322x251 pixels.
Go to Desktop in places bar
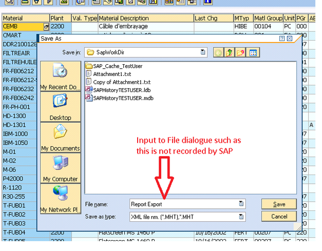(x=61, y=107)
